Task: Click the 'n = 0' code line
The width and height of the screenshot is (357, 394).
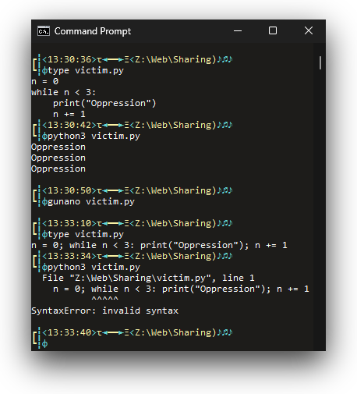Action: click(x=45, y=81)
